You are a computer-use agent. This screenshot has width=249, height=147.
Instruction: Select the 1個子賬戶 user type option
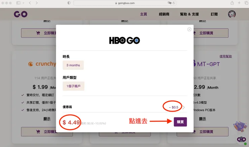tap(73, 86)
